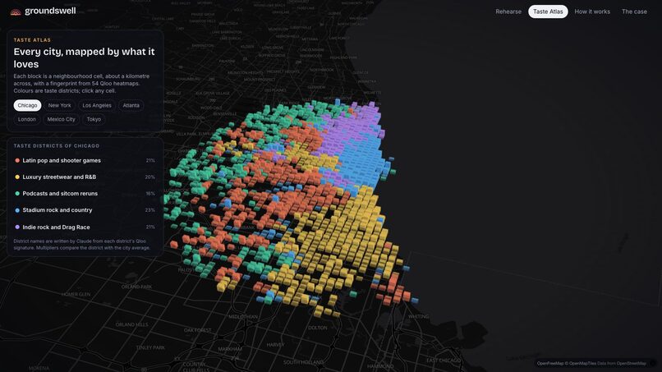Click the groundswell logo icon

(x=16, y=11)
